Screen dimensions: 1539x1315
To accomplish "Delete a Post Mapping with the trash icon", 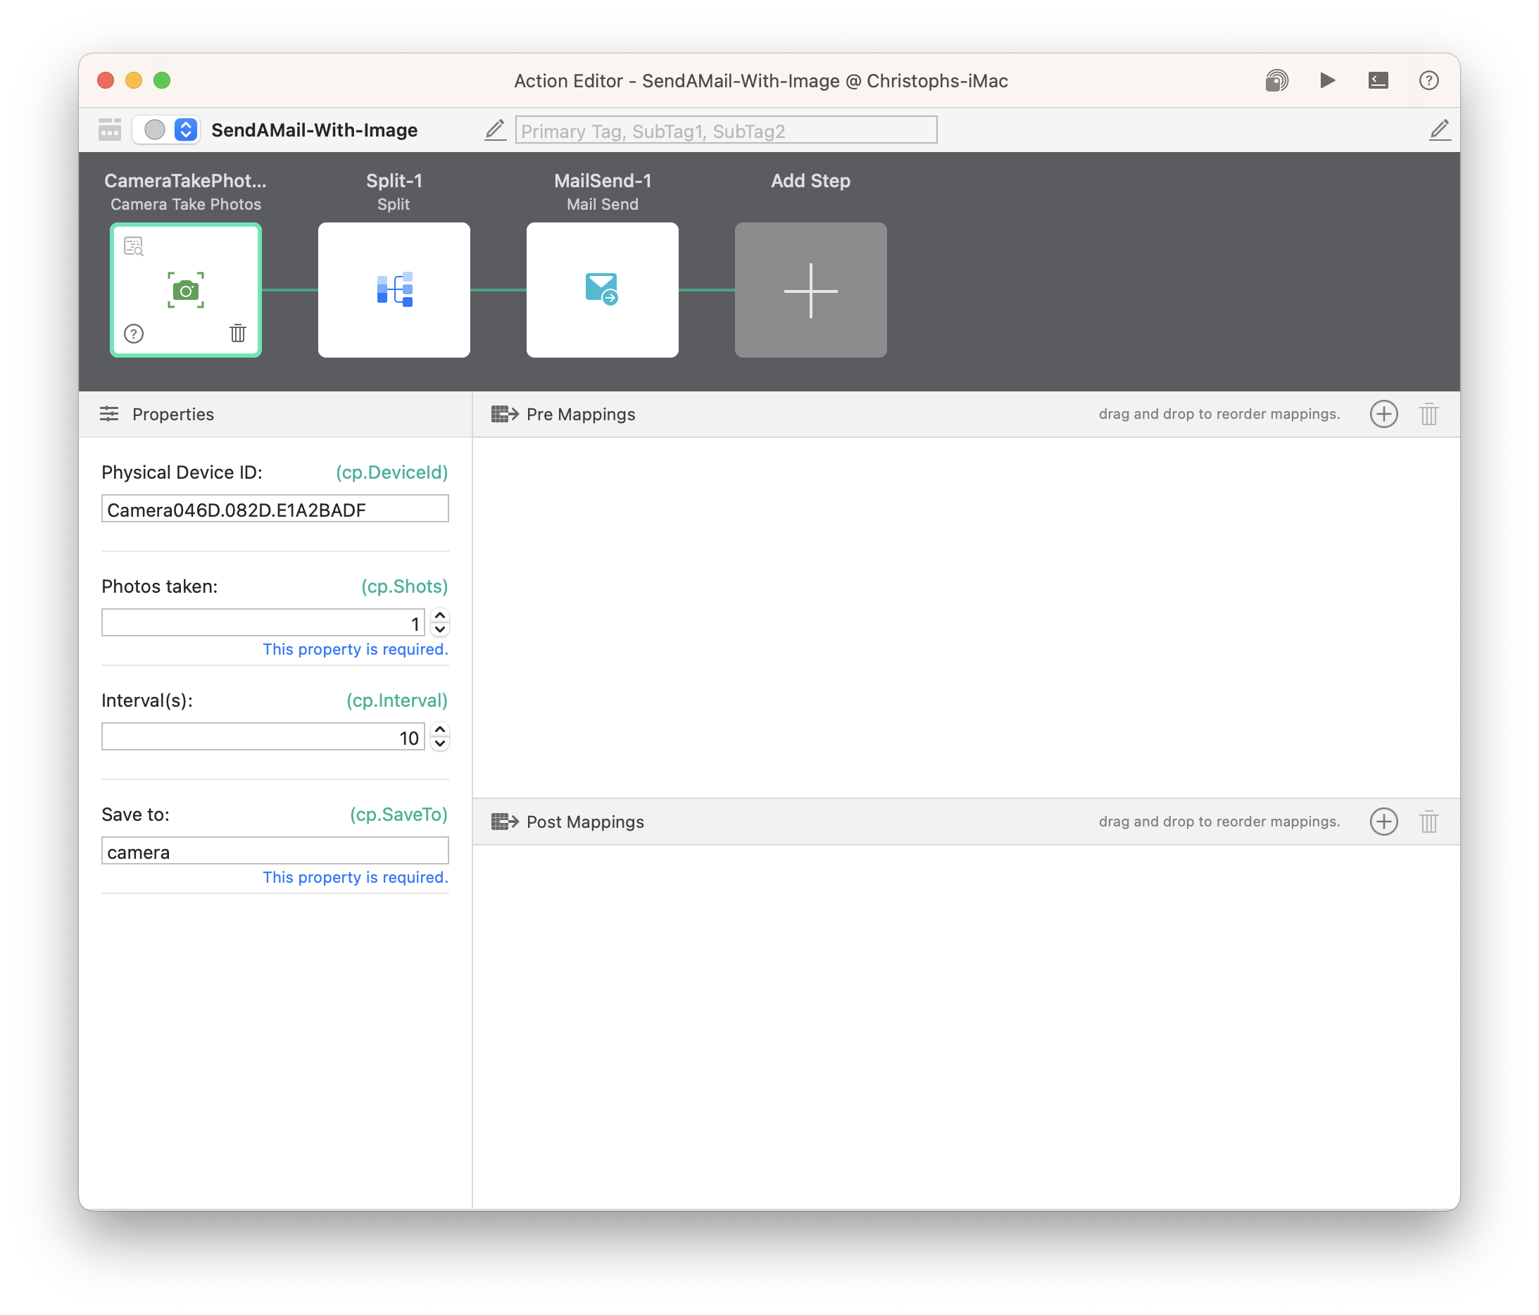I will [1428, 822].
